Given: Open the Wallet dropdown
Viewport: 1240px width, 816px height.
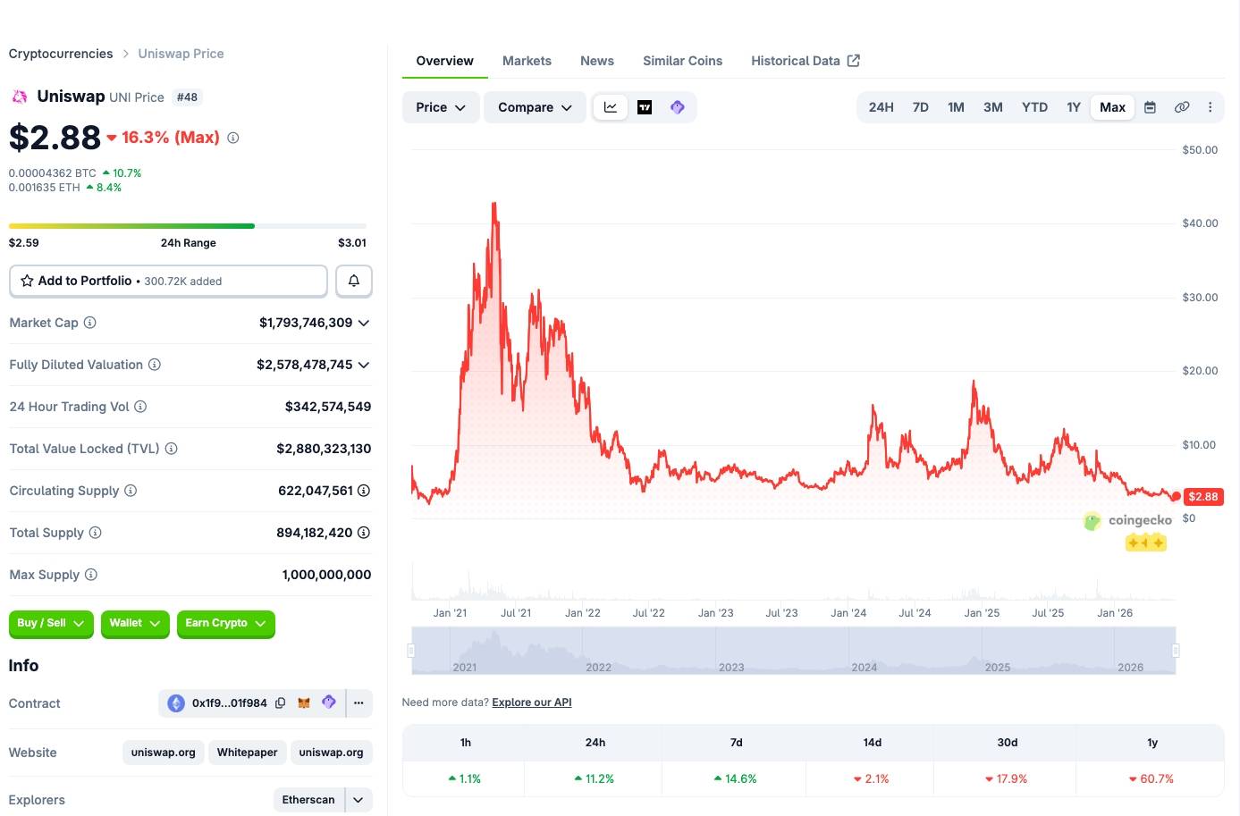Looking at the screenshot, I should [x=135, y=623].
